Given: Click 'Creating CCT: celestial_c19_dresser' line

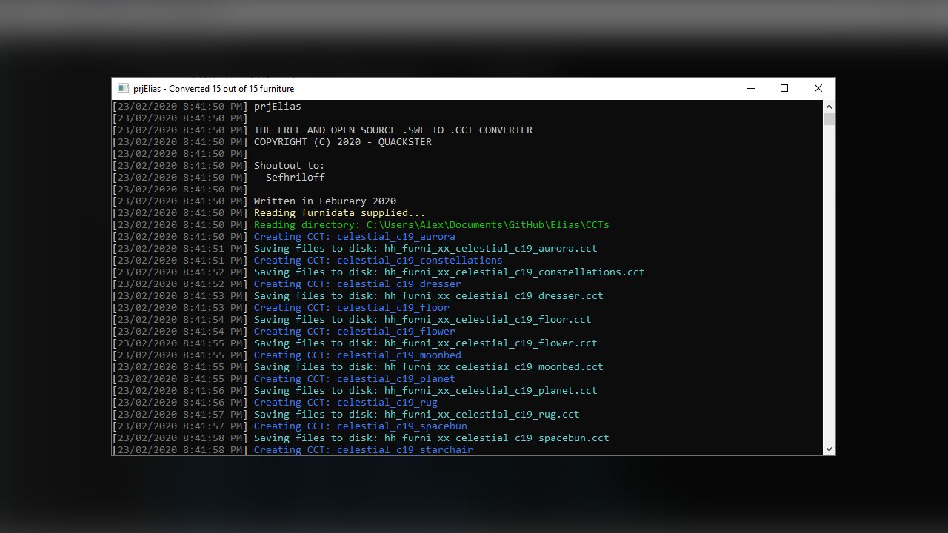Looking at the screenshot, I should click(x=358, y=284).
